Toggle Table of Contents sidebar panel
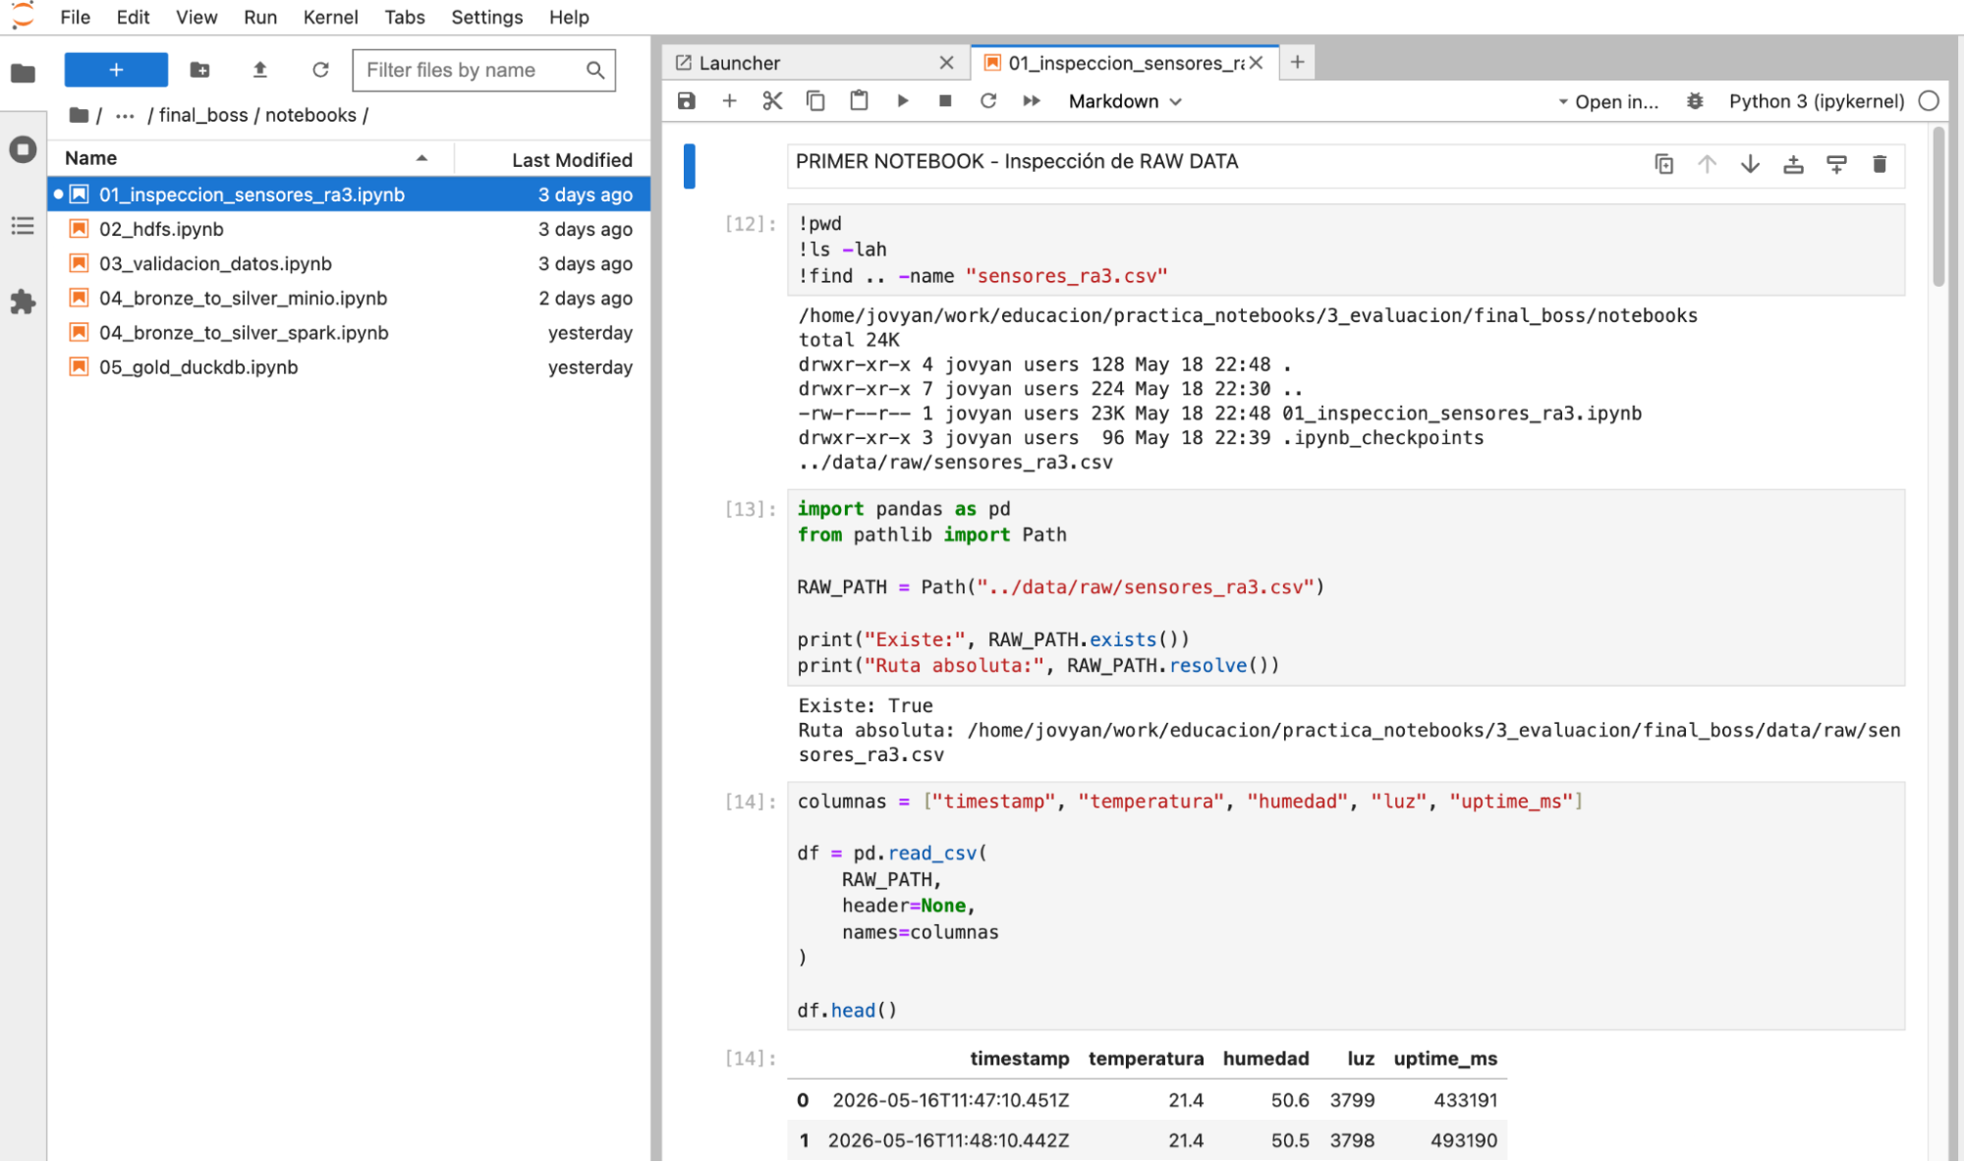Image resolution: width=1964 pixels, height=1162 pixels. pos(23,226)
